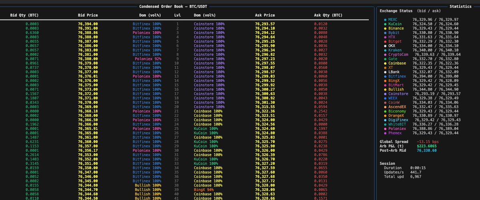Select ask price 76,315.55
The height and width of the screenshot is (200, 480).
click(x=265, y=107)
